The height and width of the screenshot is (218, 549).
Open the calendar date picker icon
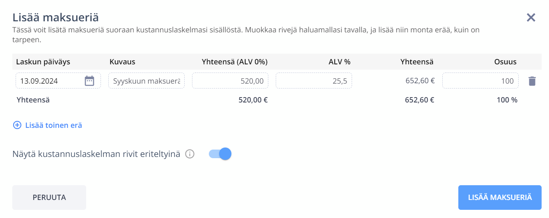coord(89,81)
